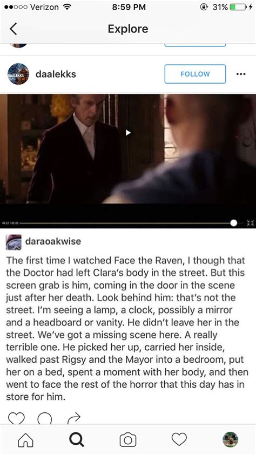The width and height of the screenshot is (256, 455).
Task: Tap the battery status icon
Action: pyautogui.click(x=238, y=7)
